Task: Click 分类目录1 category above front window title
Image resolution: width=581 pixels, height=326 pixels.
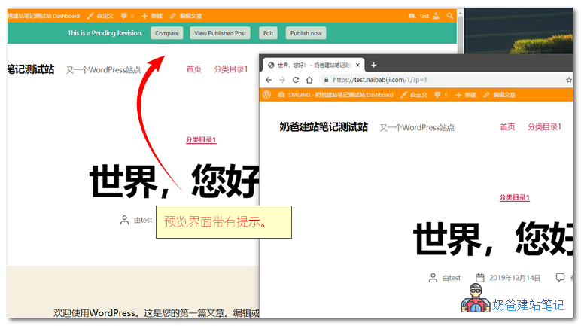Action: [x=514, y=198]
